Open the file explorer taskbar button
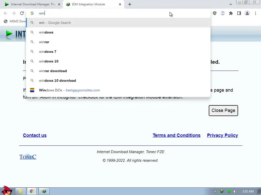Viewport: 261px width, 195px height. pyautogui.click(x=21, y=191)
